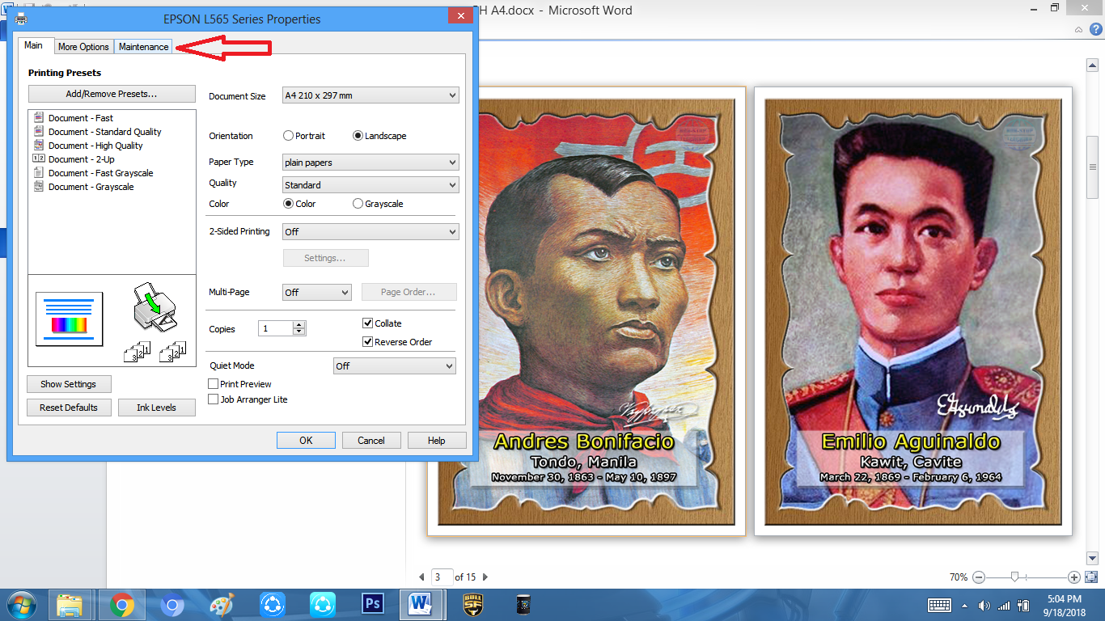Click the 70% zoom level in Word
1105x621 pixels.
pyautogui.click(x=959, y=577)
